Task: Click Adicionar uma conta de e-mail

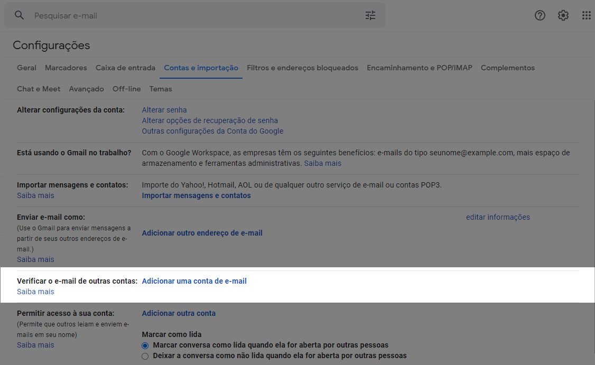Action: [194, 281]
